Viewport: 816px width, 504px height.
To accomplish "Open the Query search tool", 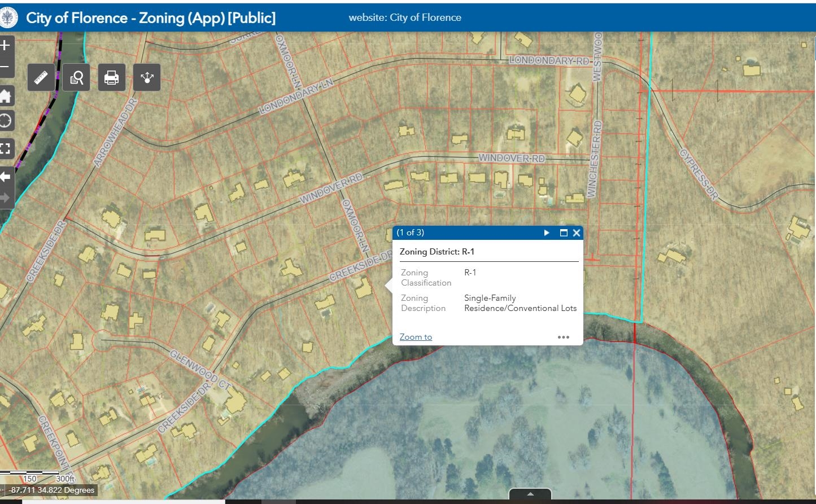I will (76, 77).
